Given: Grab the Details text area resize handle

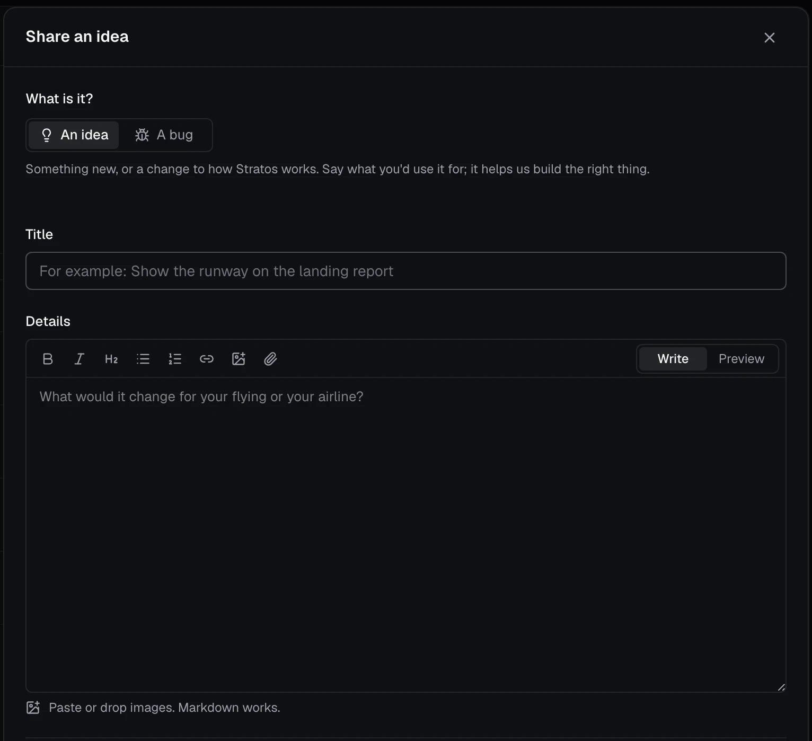Looking at the screenshot, I should coord(781,687).
